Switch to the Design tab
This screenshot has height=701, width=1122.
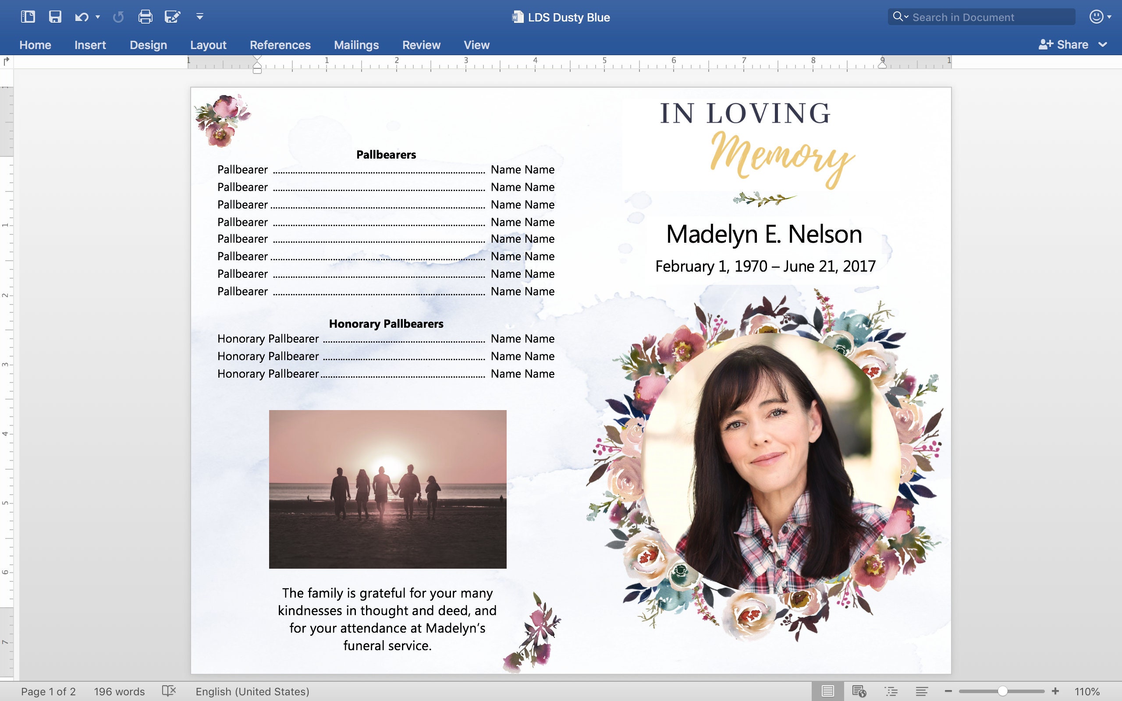149,45
